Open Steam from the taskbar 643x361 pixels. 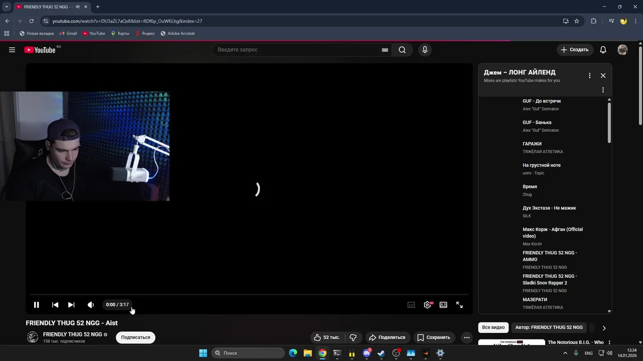coord(381,353)
